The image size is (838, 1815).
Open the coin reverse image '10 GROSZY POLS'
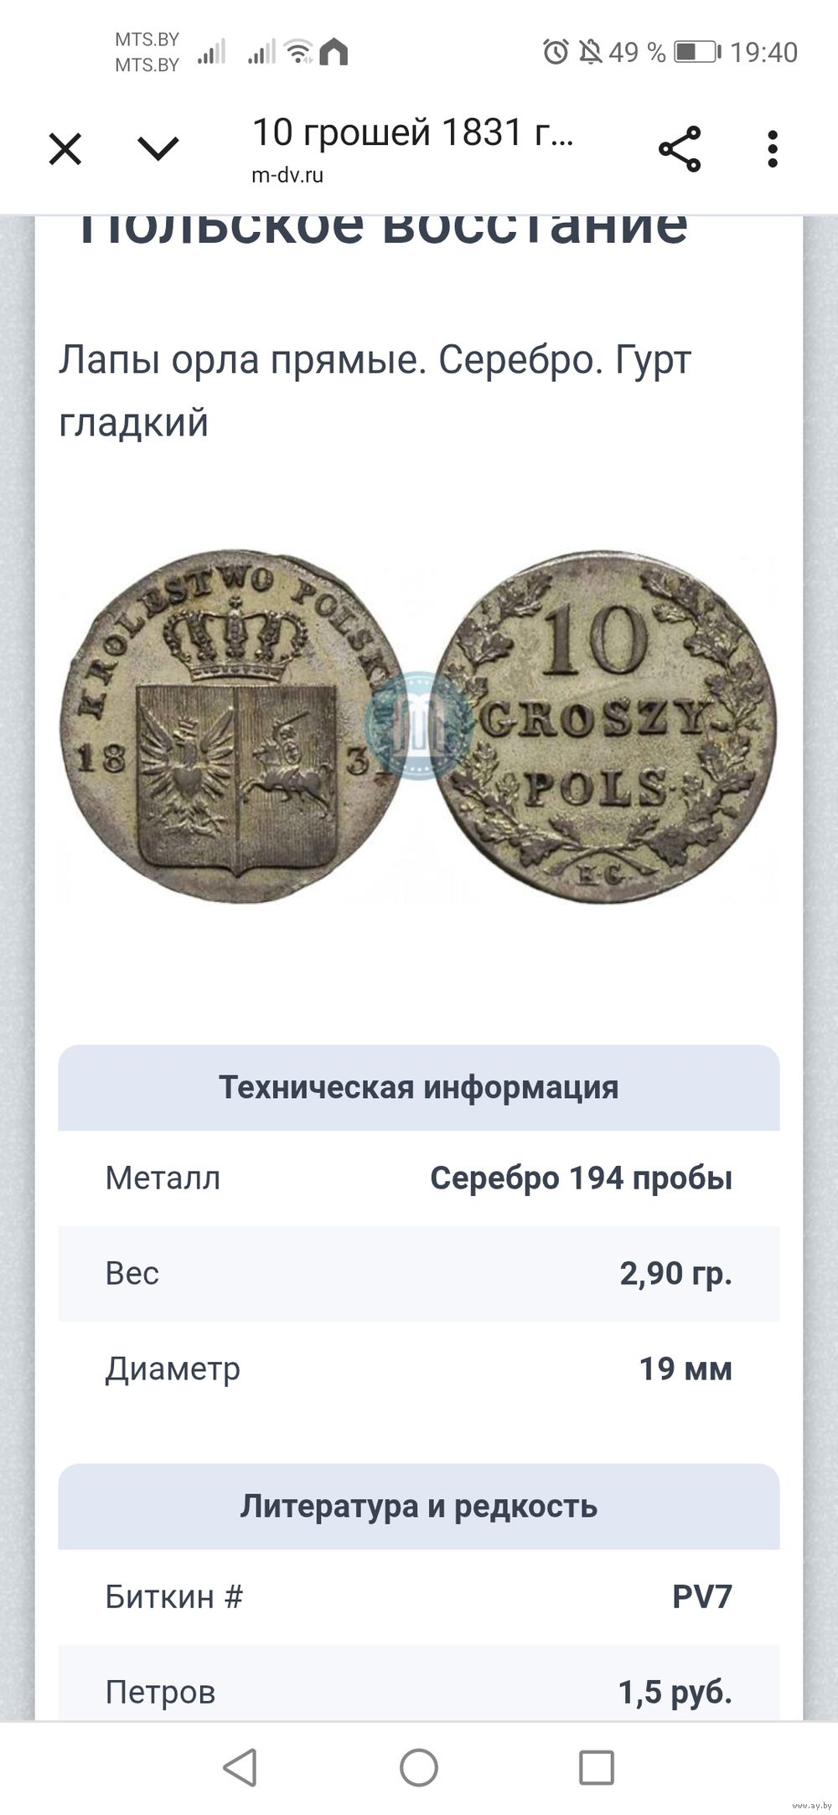tap(606, 727)
